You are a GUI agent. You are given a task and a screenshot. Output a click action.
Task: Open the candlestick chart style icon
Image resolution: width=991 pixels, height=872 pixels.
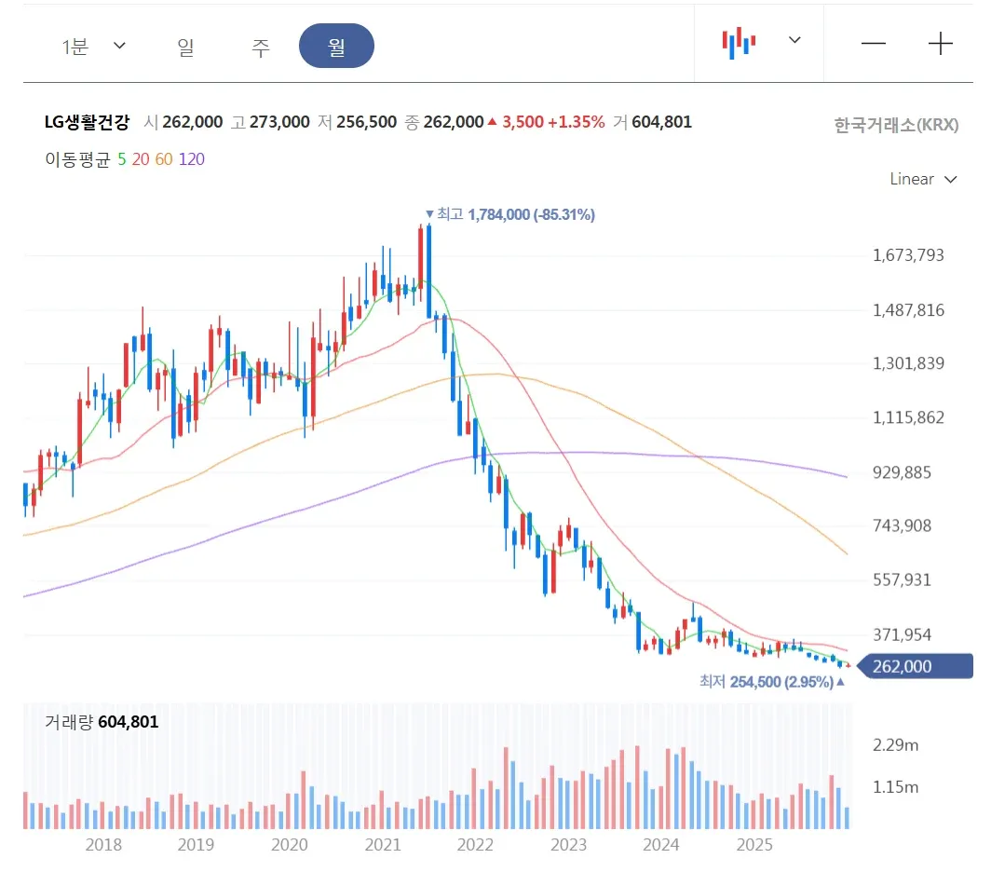[x=738, y=41]
